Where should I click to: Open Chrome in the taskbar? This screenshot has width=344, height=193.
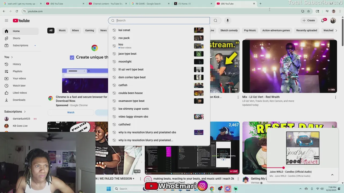pos(212,189)
